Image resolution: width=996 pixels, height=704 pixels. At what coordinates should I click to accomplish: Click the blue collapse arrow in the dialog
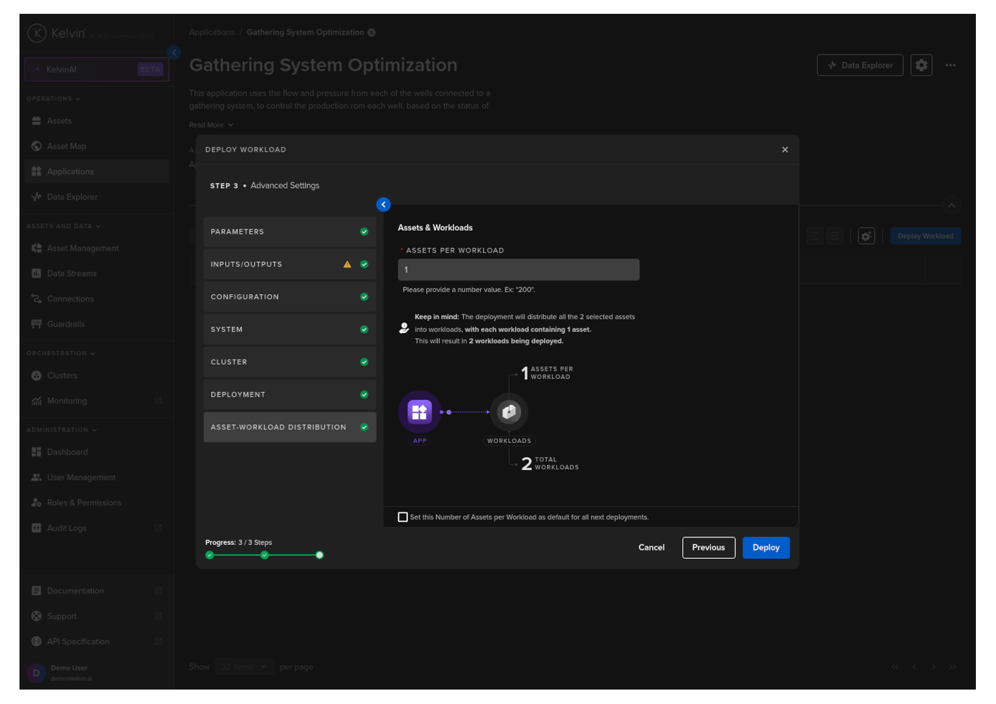point(383,204)
